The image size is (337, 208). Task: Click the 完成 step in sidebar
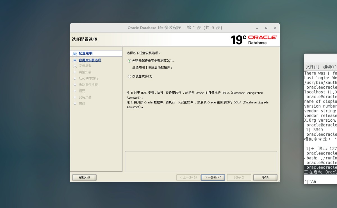click(82, 103)
